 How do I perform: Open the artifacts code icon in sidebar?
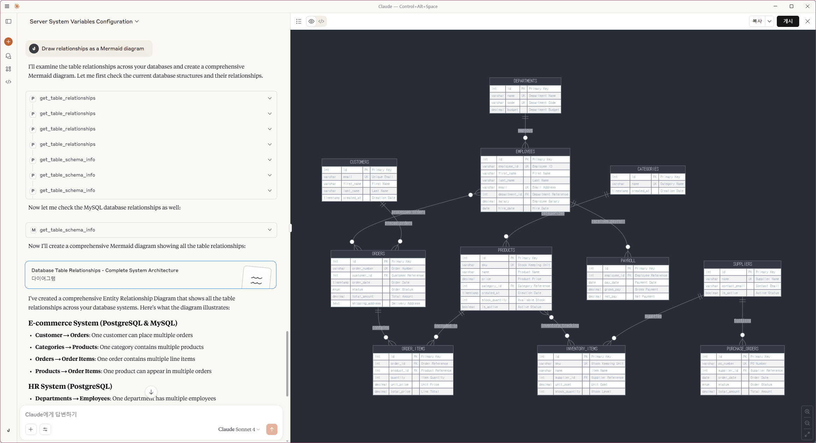8,82
